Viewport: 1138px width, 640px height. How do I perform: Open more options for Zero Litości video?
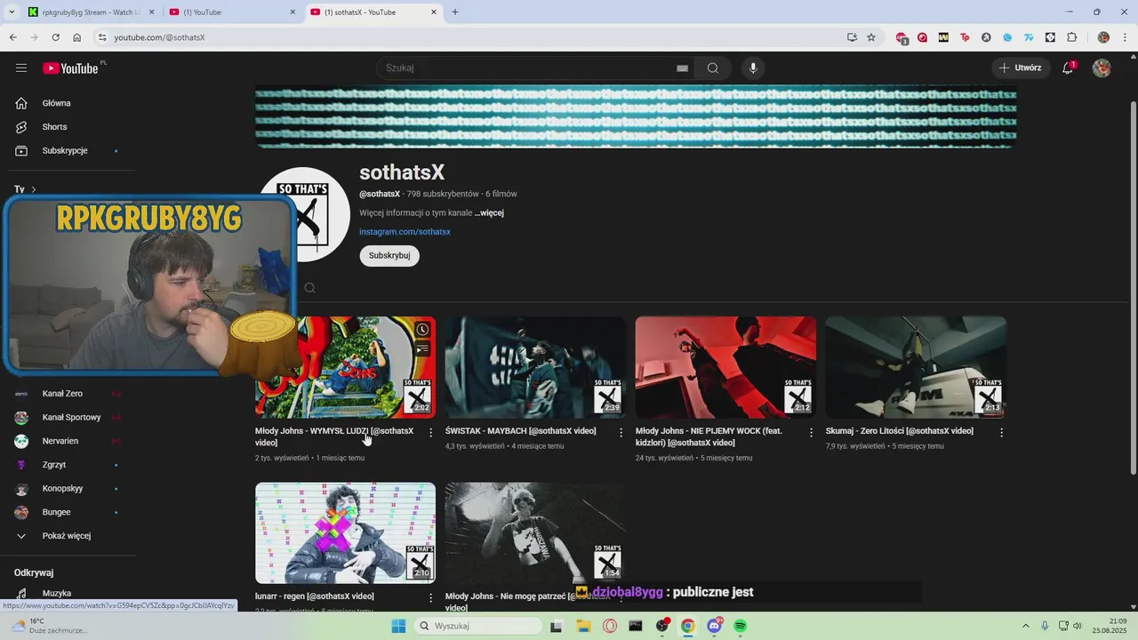(x=1001, y=433)
